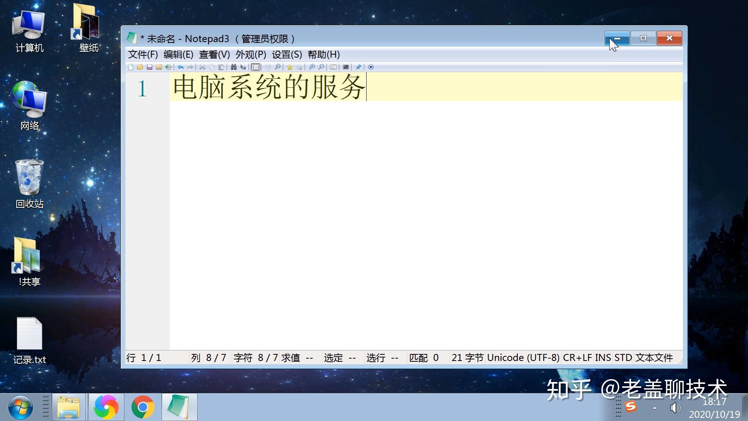
Task: Click the magnifier focus view icon
Action: point(277,67)
